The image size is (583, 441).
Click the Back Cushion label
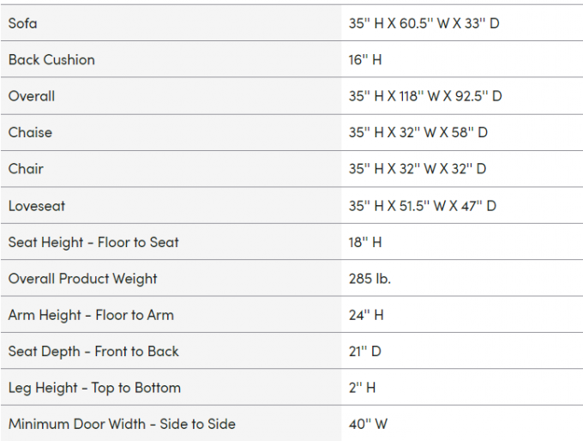51,60
